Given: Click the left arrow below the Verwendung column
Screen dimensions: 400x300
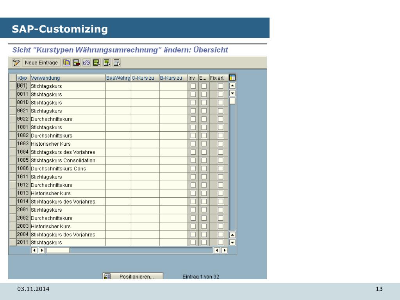Looking at the screenshot, I should [34, 250].
